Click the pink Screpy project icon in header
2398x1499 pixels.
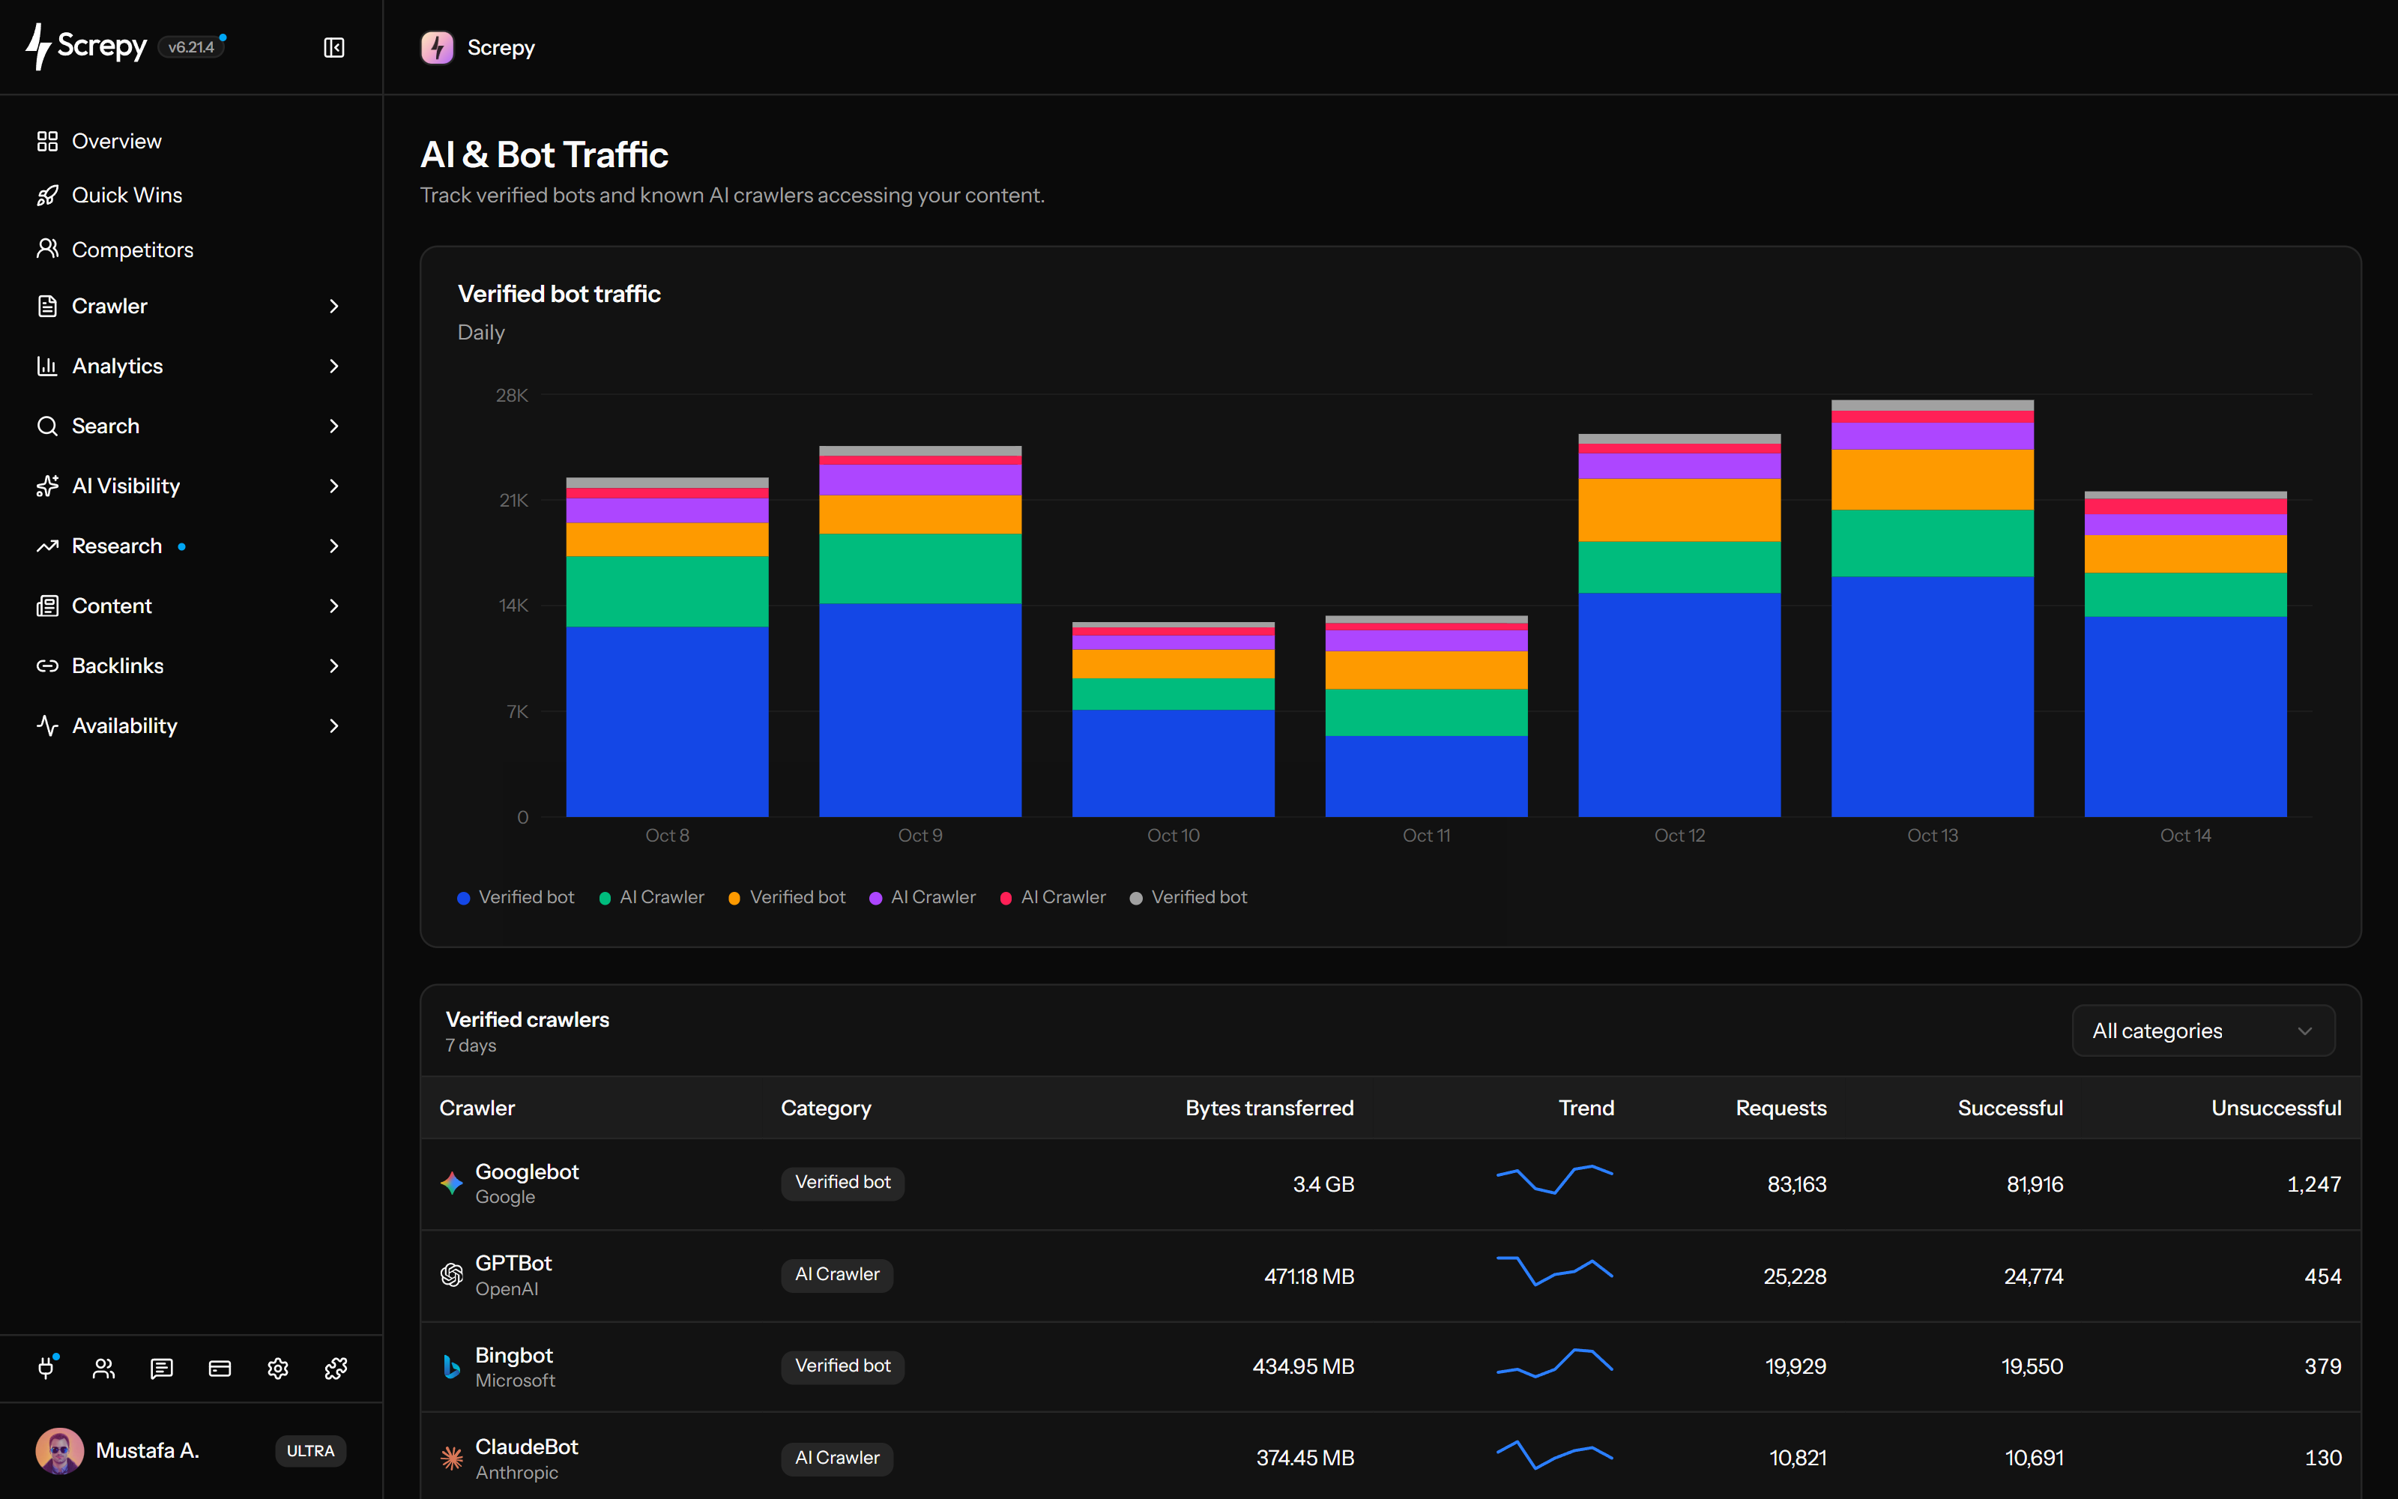(x=437, y=47)
